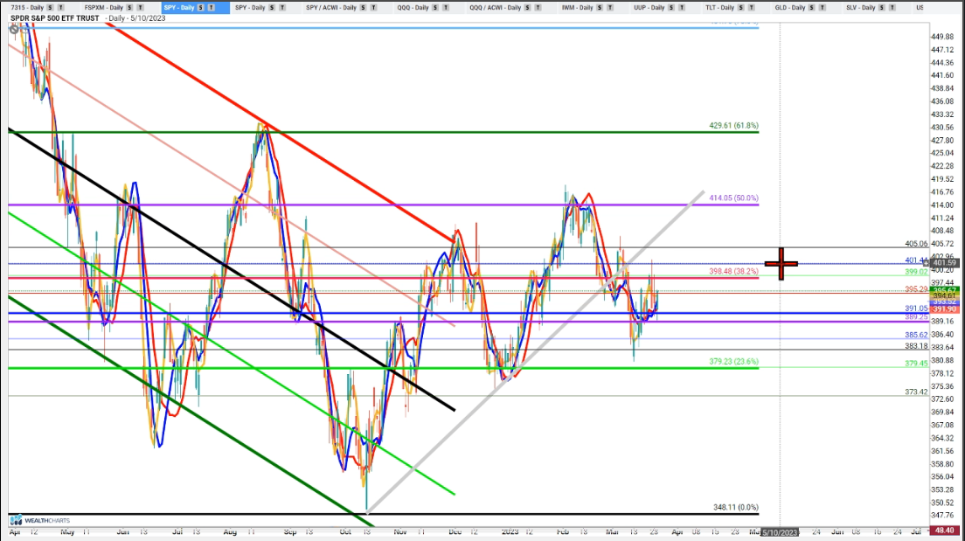Click the red 391.90 price tag on axis
The width and height of the screenshot is (965, 541).
point(943,309)
